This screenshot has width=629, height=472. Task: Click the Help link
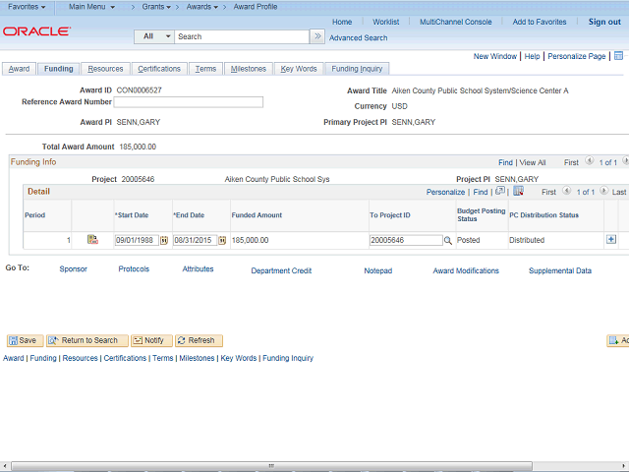click(x=532, y=56)
